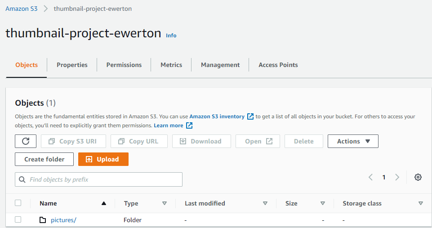Focus the Find objects by prefix field
The height and width of the screenshot is (228, 432).
click(x=98, y=179)
